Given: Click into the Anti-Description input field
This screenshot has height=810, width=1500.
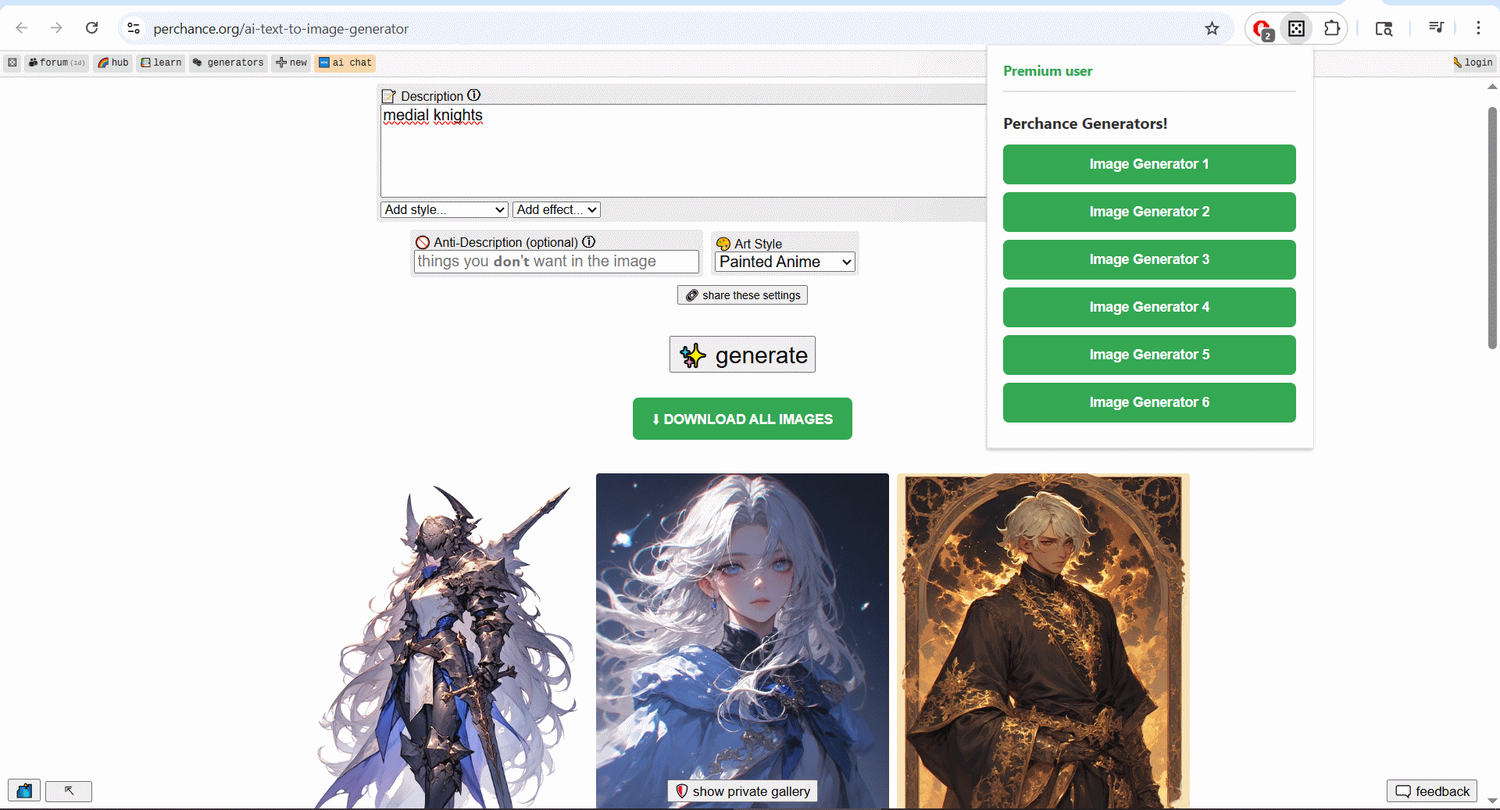Looking at the screenshot, I should pos(556,262).
